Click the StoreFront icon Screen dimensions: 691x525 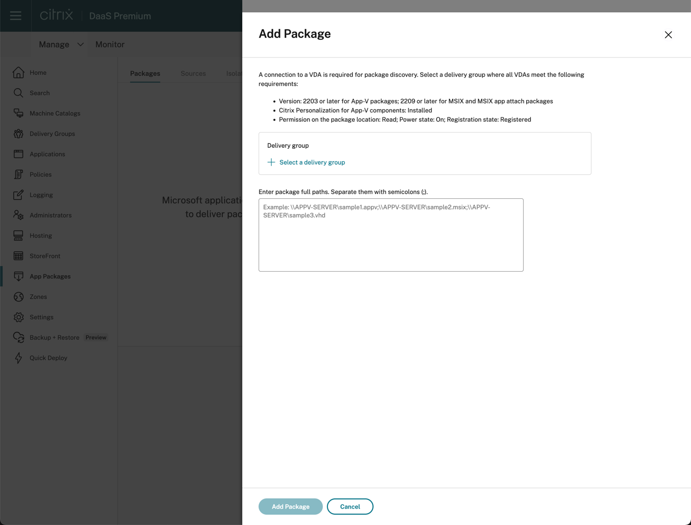pos(18,256)
